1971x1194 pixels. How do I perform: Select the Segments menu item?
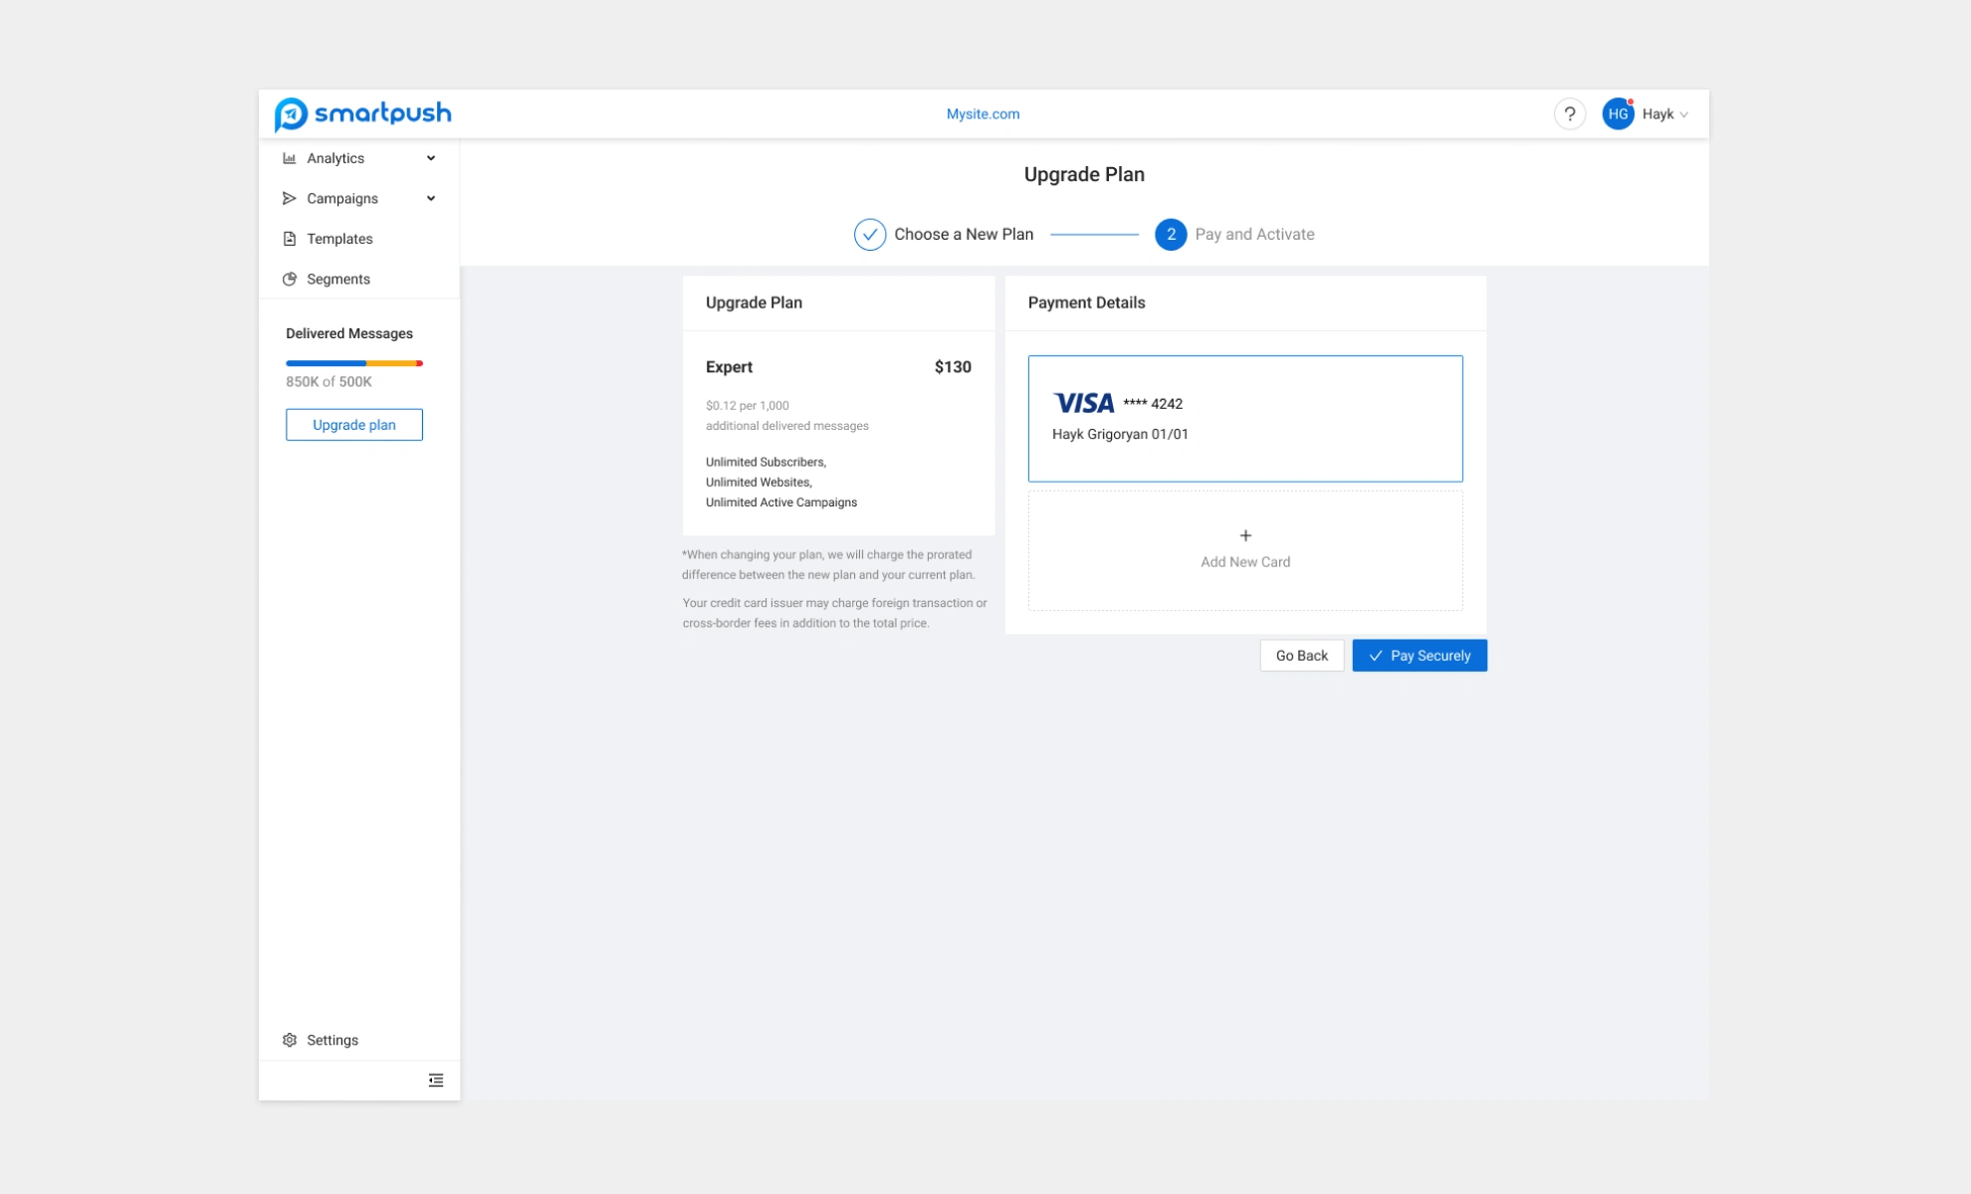click(x=339, y=279)
